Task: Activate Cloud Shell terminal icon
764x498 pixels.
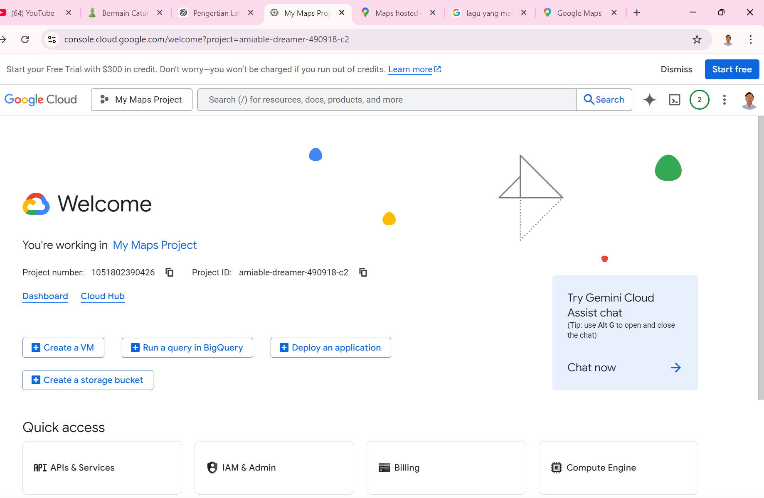Action: (674, 100)
